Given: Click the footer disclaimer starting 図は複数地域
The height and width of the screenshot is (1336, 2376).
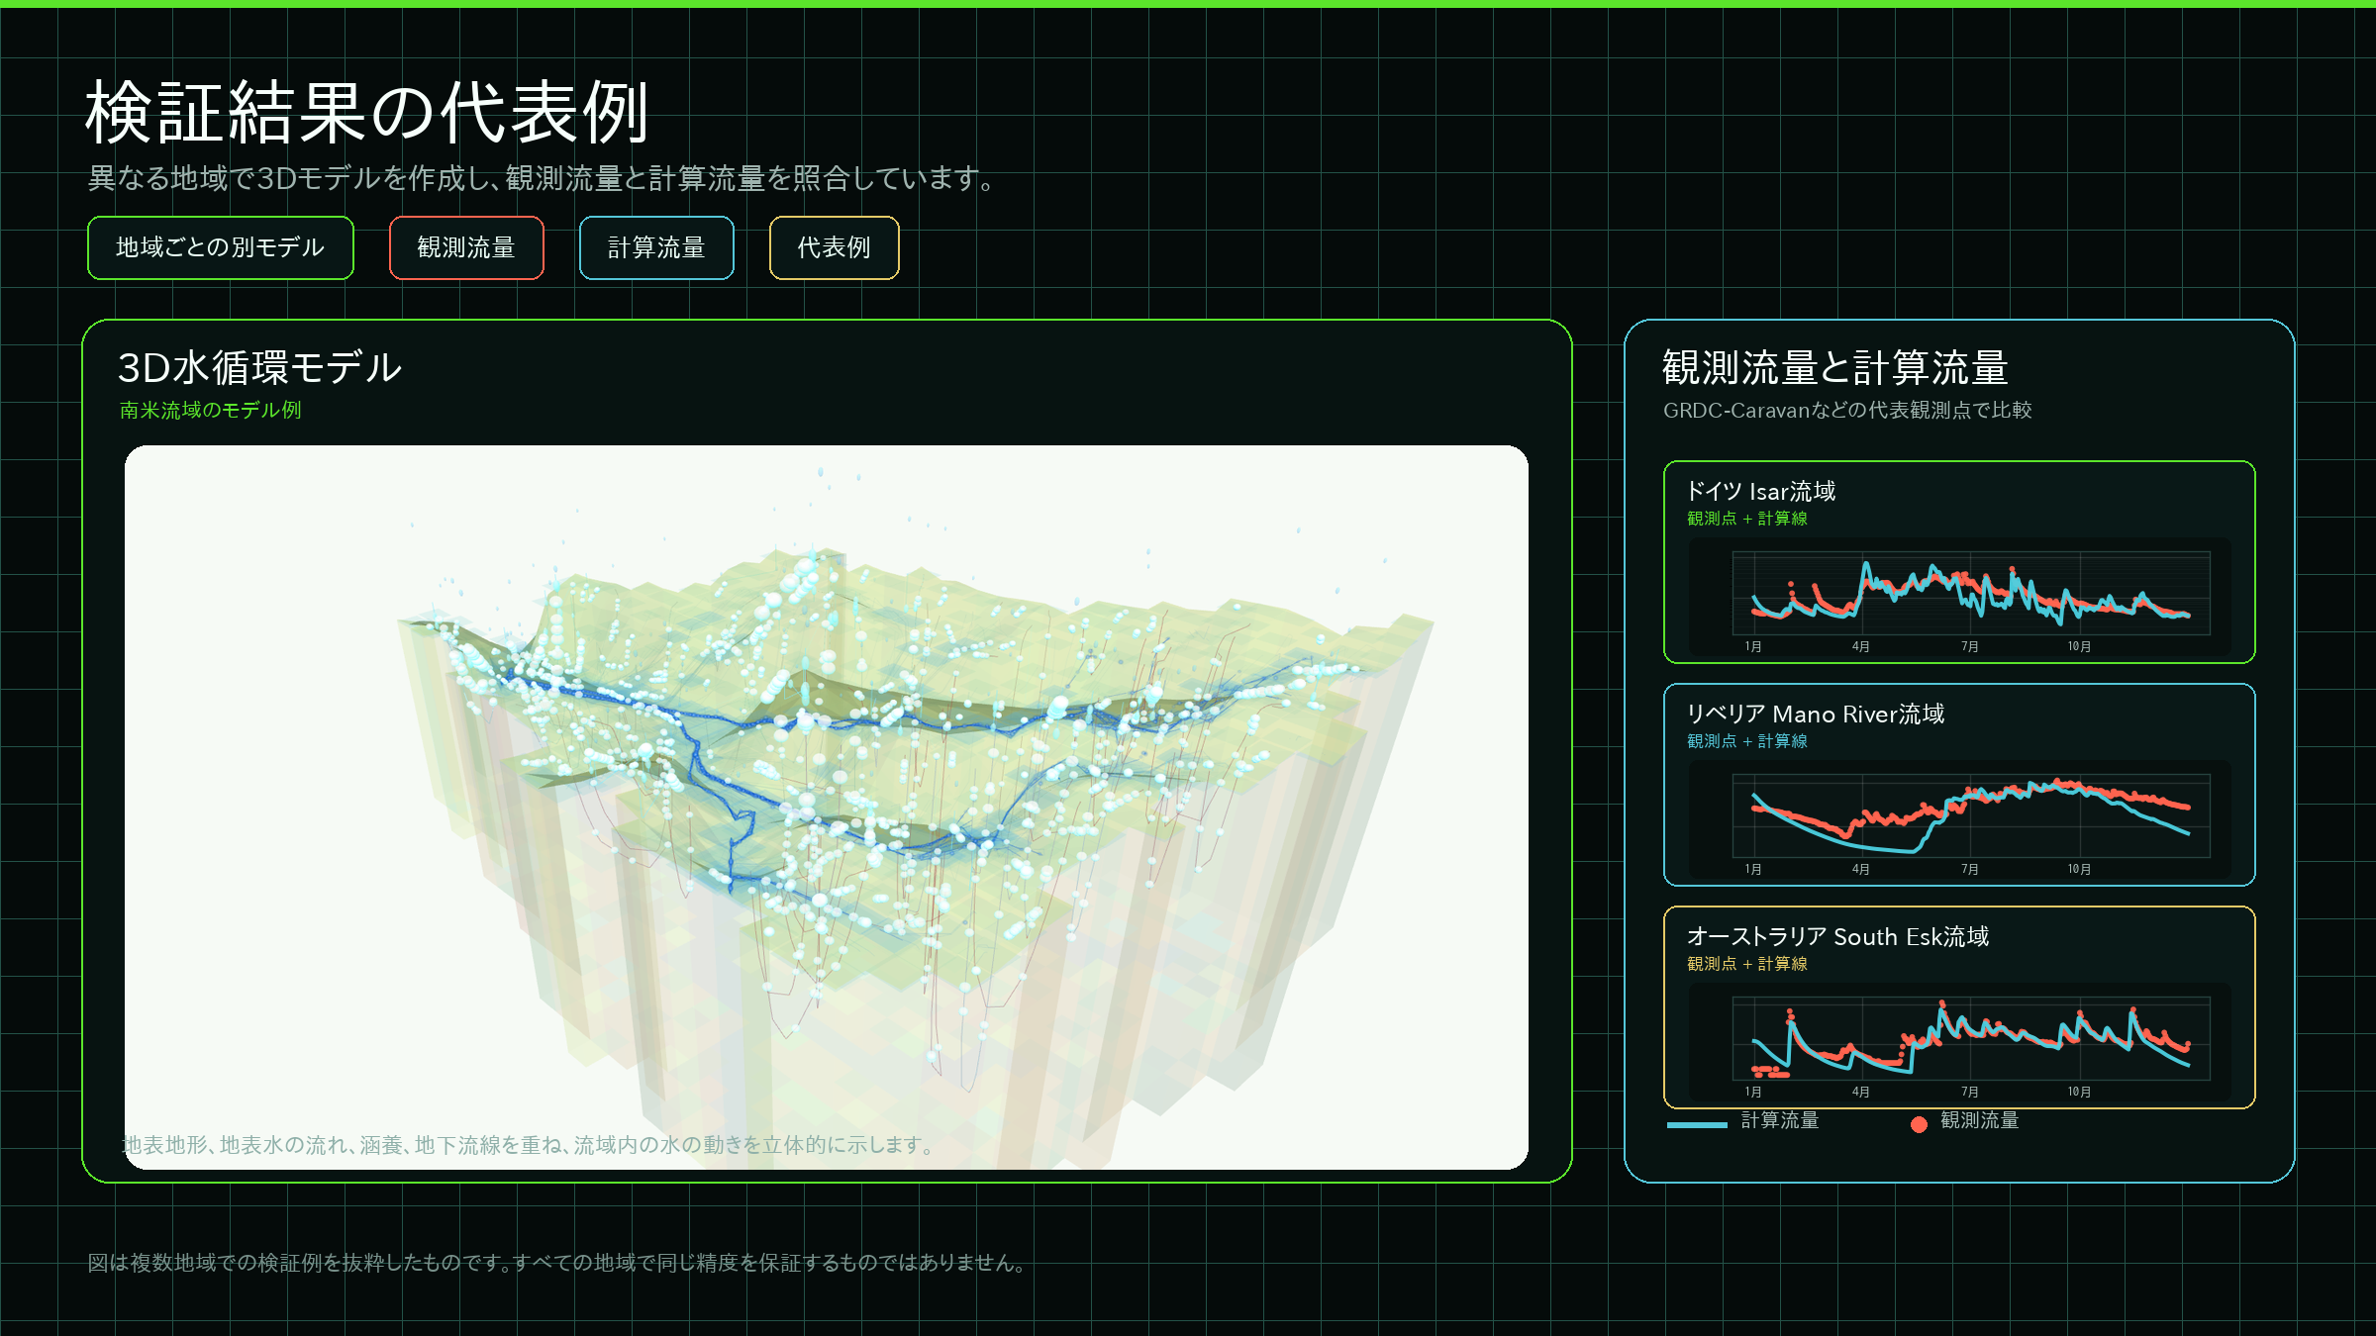Looking at the screenshot, I should click(559, 1263).
